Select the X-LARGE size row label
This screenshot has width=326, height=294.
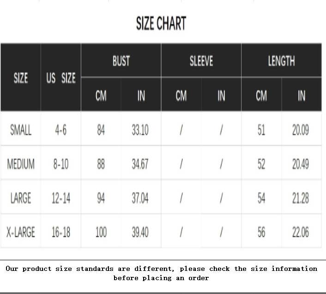[21, 232]
